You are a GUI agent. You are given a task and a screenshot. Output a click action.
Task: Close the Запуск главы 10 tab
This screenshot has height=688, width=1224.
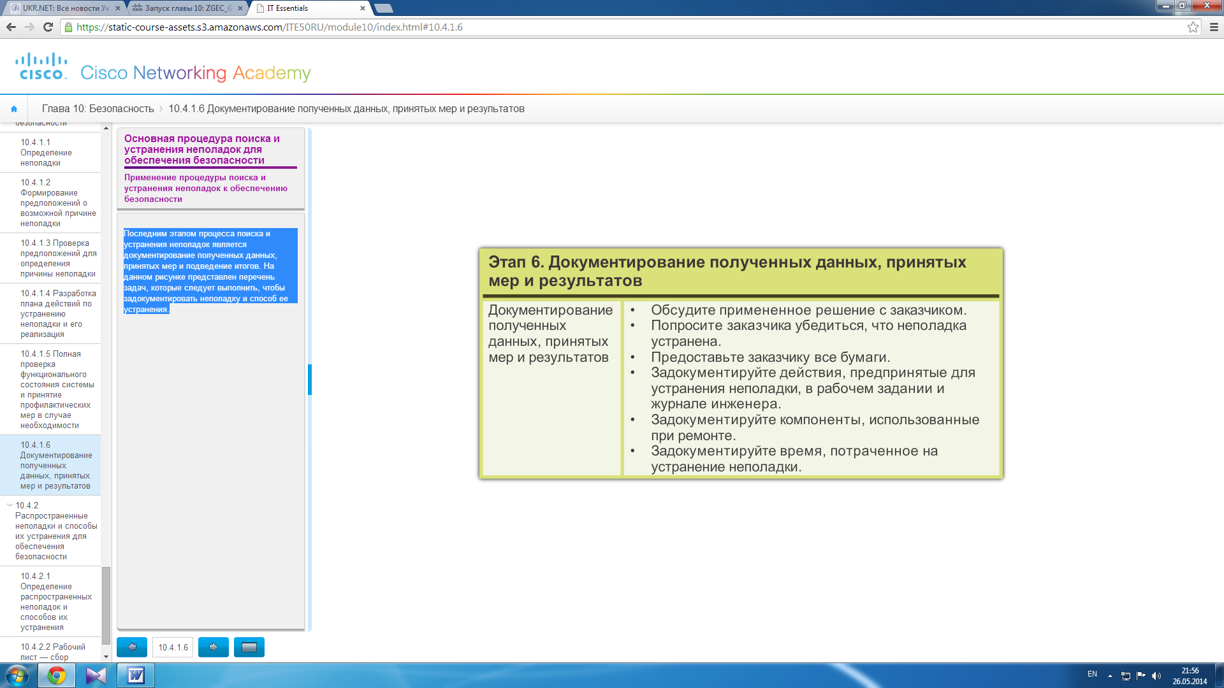240,8
